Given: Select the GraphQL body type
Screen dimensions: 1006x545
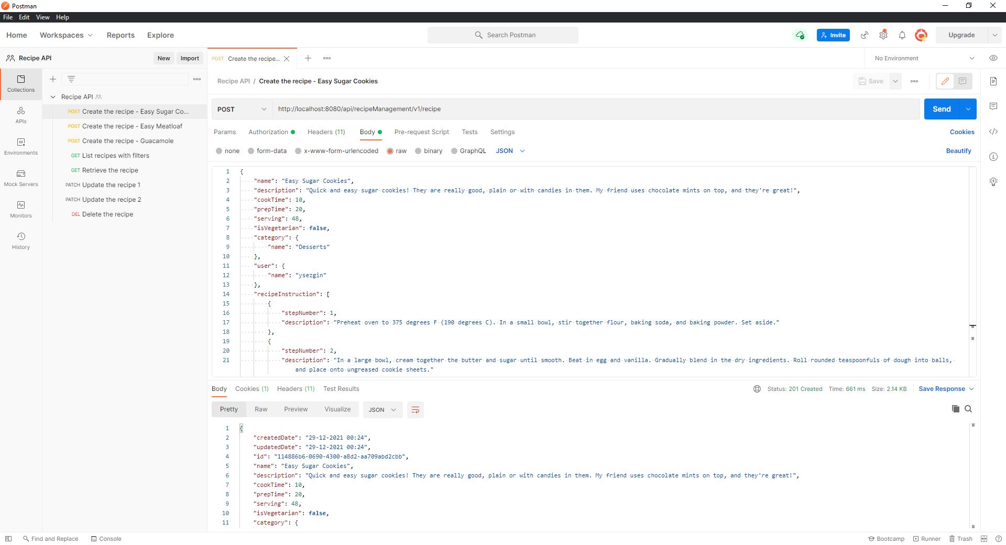Looking at the screenshot, I should point(468,151).
